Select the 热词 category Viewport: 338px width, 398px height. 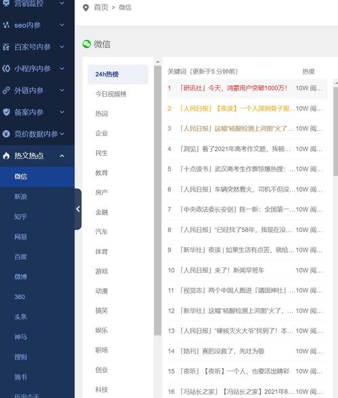(101, 114)
